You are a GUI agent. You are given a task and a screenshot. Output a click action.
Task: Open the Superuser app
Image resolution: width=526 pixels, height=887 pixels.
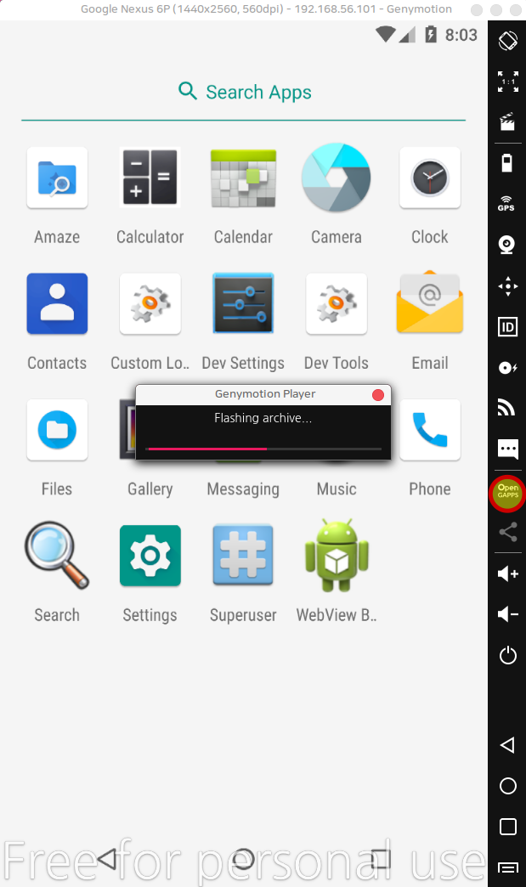click(243, 556)
